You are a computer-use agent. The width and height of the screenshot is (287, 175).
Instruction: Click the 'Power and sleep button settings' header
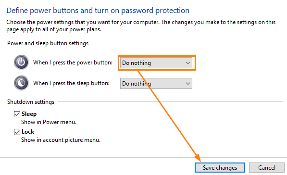[x=48, y=43]
